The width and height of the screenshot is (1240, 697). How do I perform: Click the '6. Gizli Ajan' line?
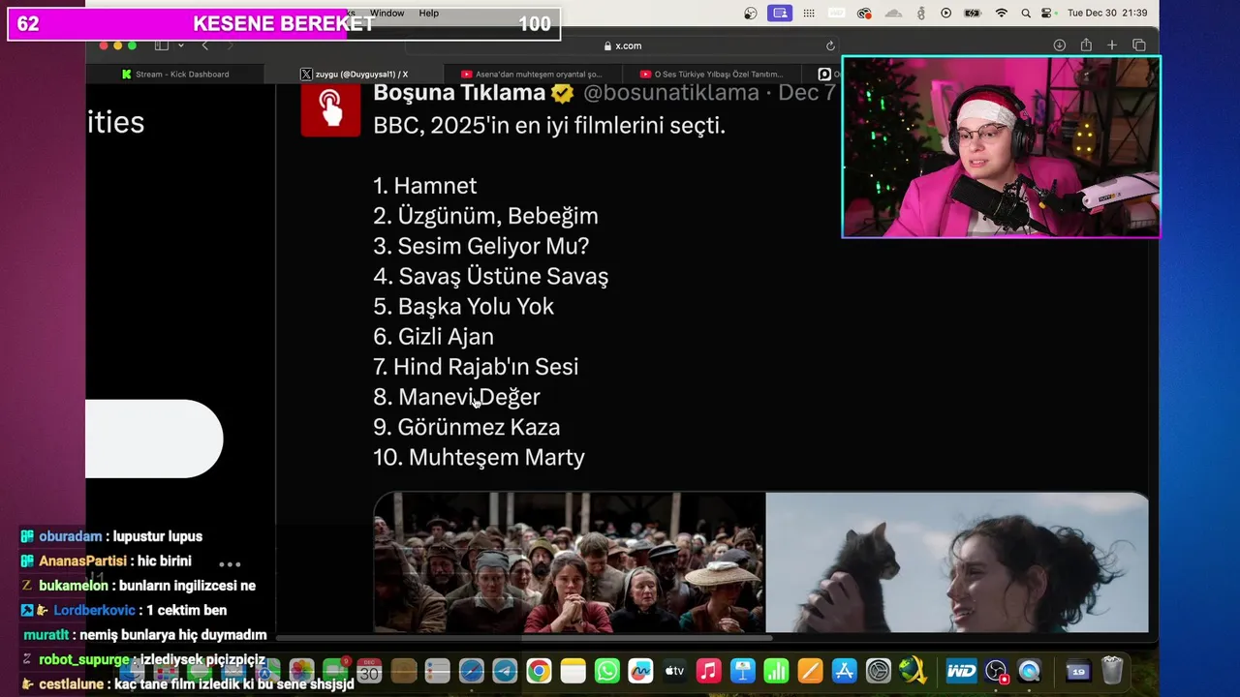tap(434, 337)
